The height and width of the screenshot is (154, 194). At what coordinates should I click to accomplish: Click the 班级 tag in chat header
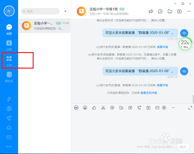coord(122,9)
